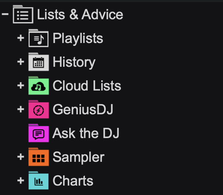Click the green Cloud Lists folder icon
Viewport: 223px width, 195px height.
click(39, 86)
